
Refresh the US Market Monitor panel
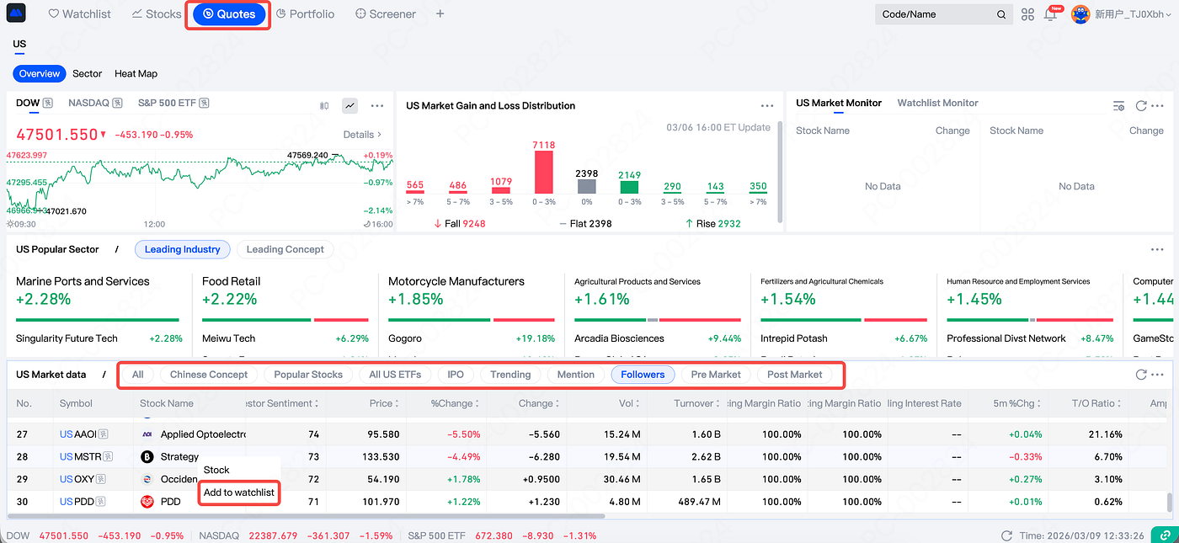tap(1141, 106)
